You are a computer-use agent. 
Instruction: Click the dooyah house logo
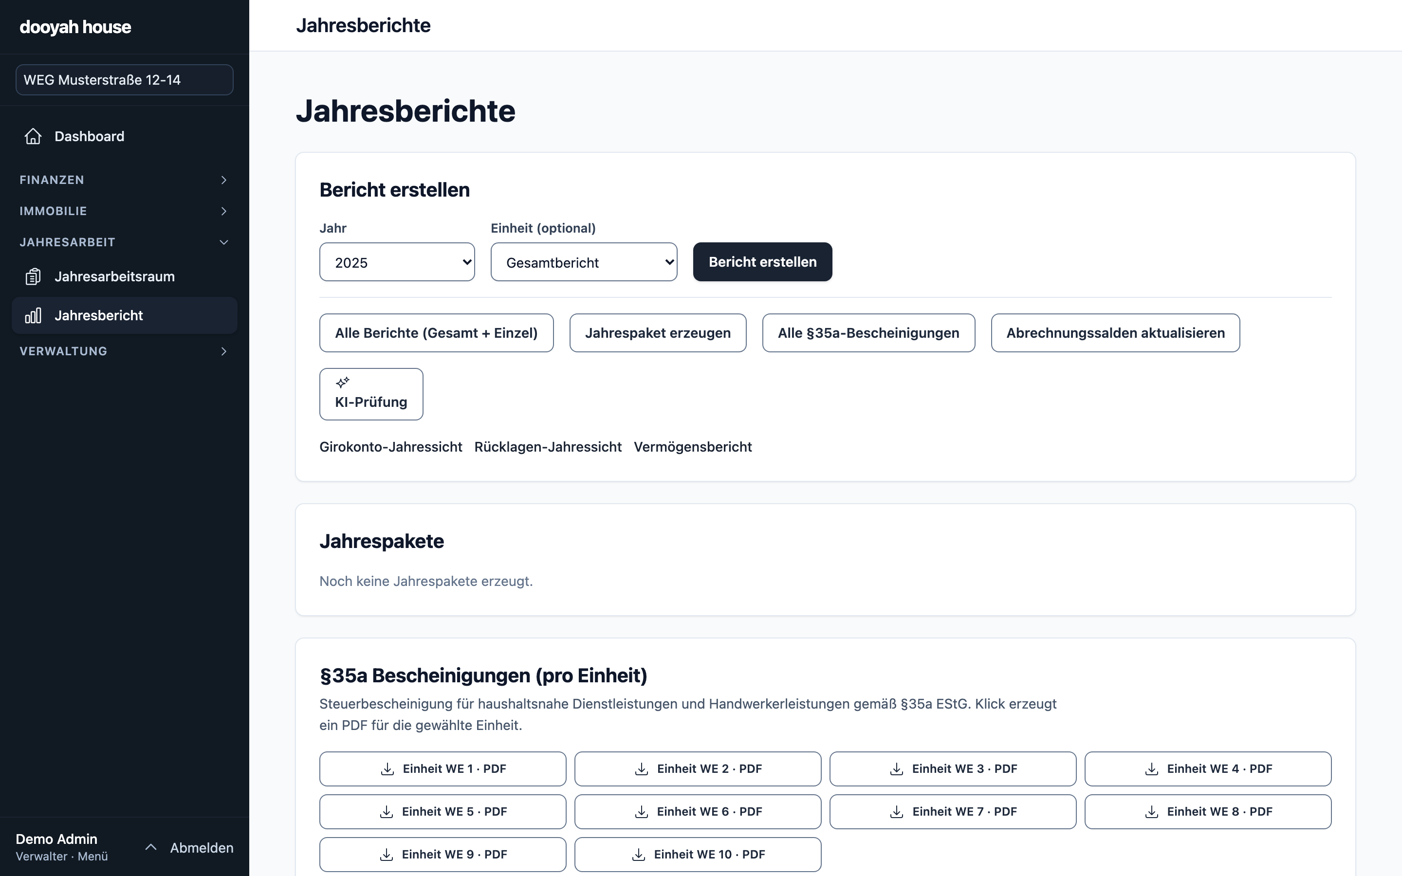tap(75, 27)
